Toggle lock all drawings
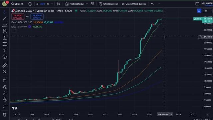This screenshot has height=120, width=213. (x=5, y=93)
